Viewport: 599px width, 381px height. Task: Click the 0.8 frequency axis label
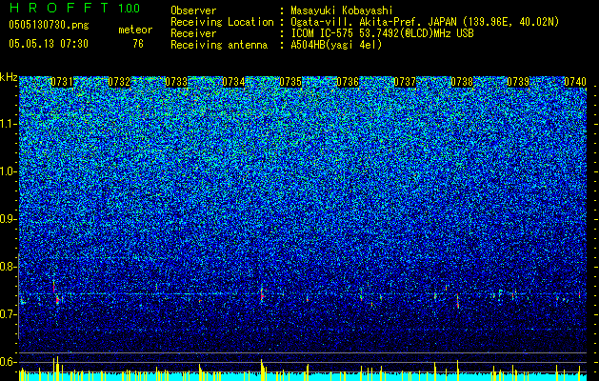pyautogui.click(x=9, y=267)
